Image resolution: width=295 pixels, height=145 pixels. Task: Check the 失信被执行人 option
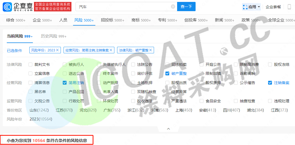coord(99,64)
